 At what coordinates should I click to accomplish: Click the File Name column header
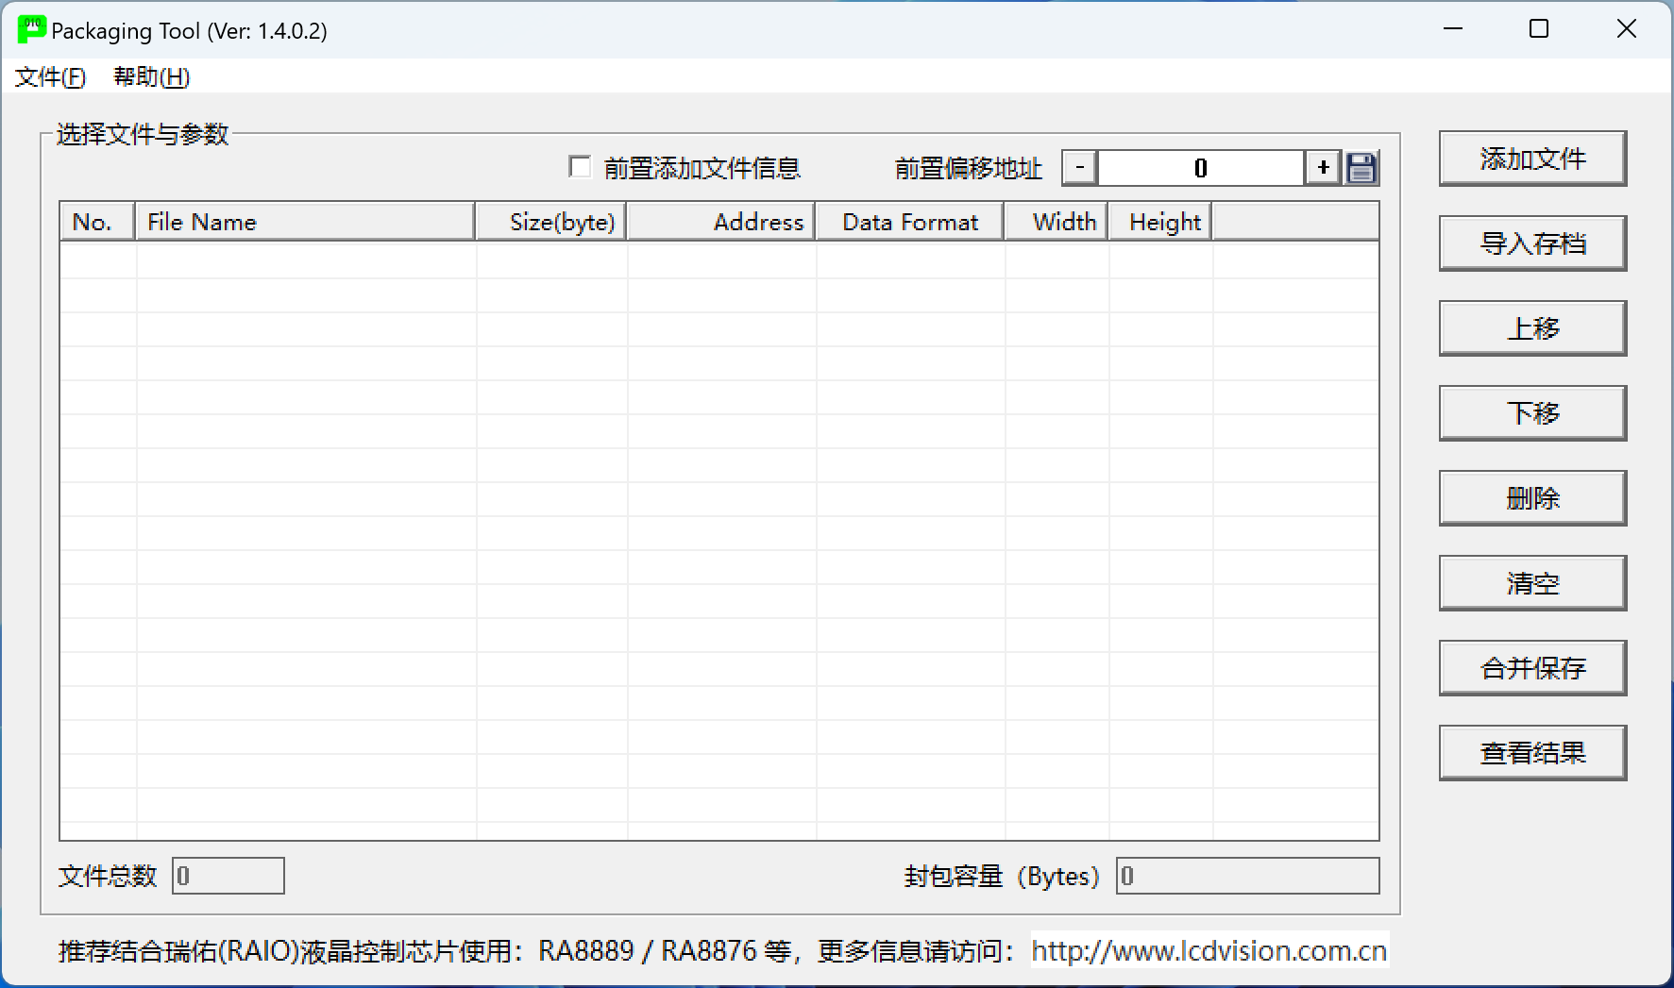pyautogui.click(x=304, y=222)
